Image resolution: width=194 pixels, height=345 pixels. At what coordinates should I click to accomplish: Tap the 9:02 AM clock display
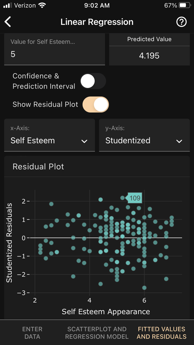97,5
